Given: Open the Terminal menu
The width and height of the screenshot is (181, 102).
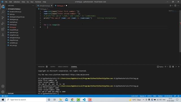Looking at the screenshot, I should tap(38, 2).
